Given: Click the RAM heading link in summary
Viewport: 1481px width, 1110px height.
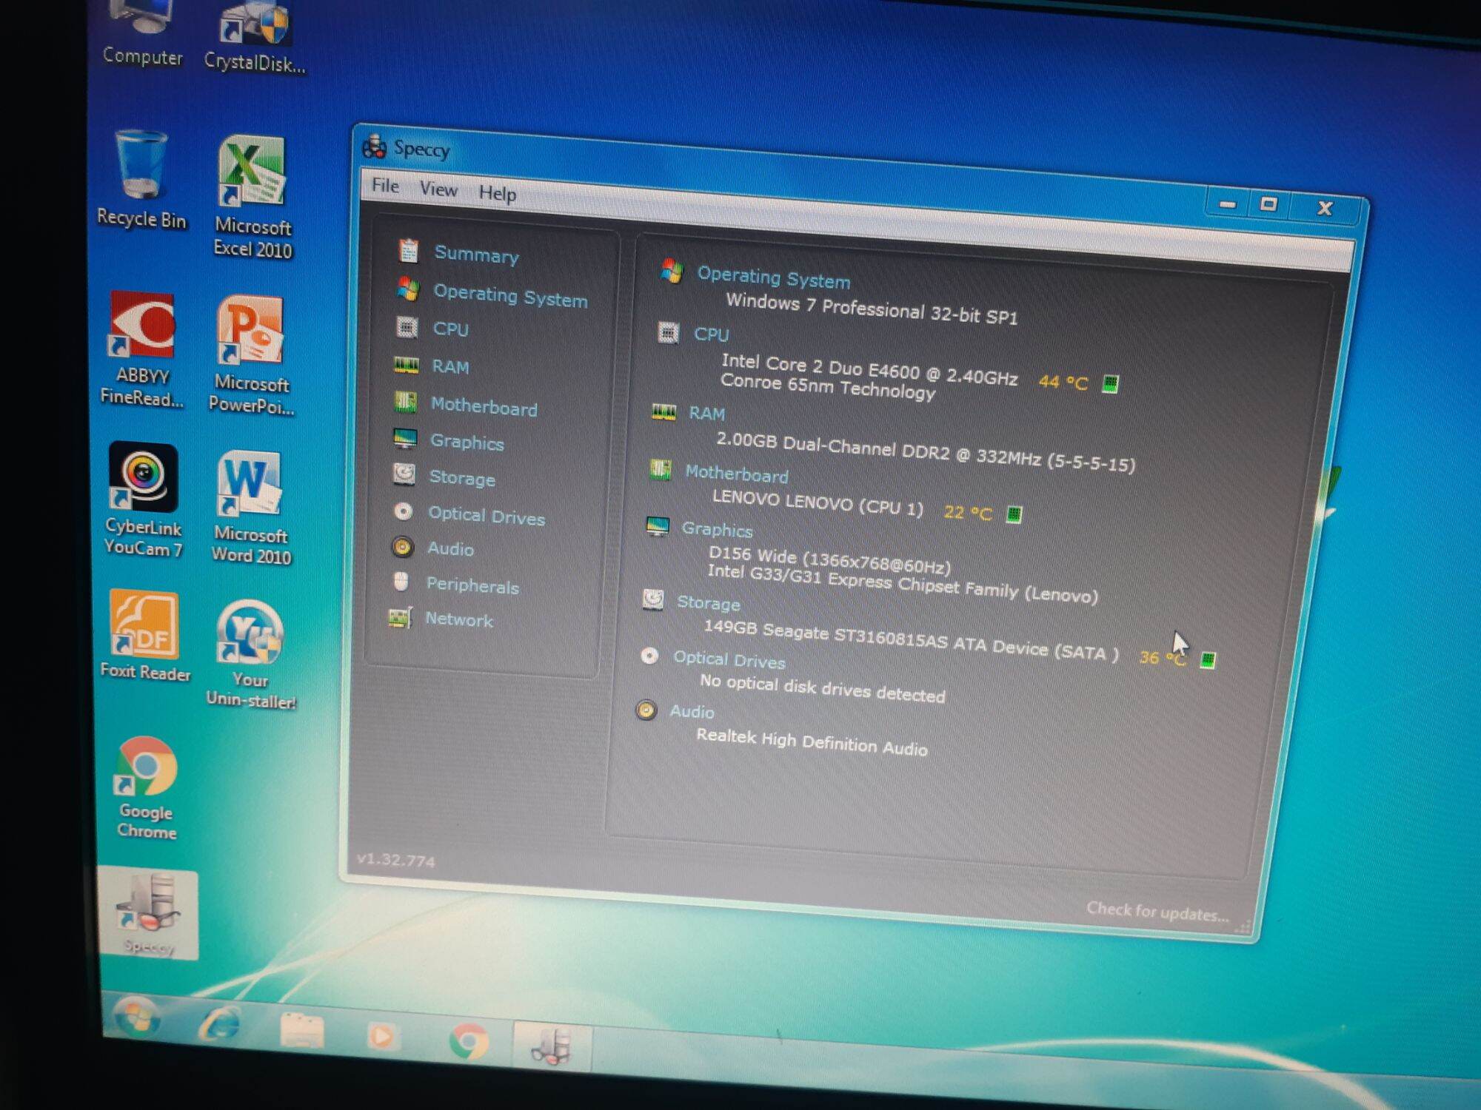Looking at the screenshot, I should coord(706,413).
